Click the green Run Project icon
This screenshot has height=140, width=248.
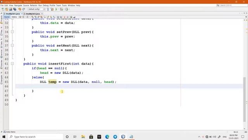tap(56, 9)
